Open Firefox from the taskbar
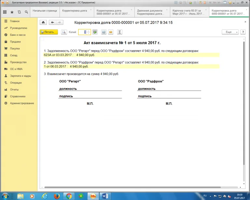Image resolution: width=250 pixels, height=200 pixels. click(57, 196)
